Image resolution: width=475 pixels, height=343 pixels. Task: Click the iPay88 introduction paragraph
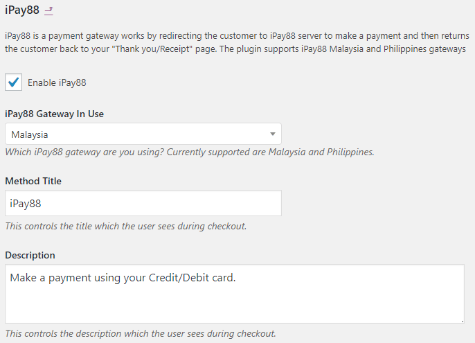pyautogui.click(x=235, y=42)
